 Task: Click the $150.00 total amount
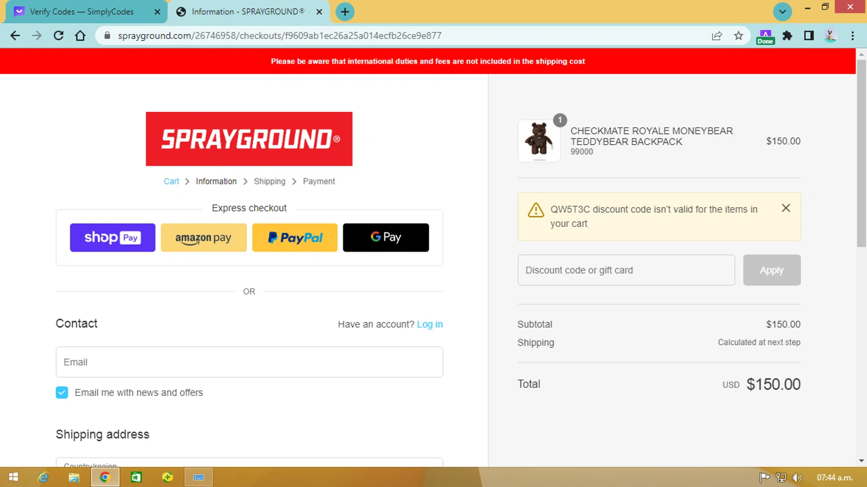[773, 384]
